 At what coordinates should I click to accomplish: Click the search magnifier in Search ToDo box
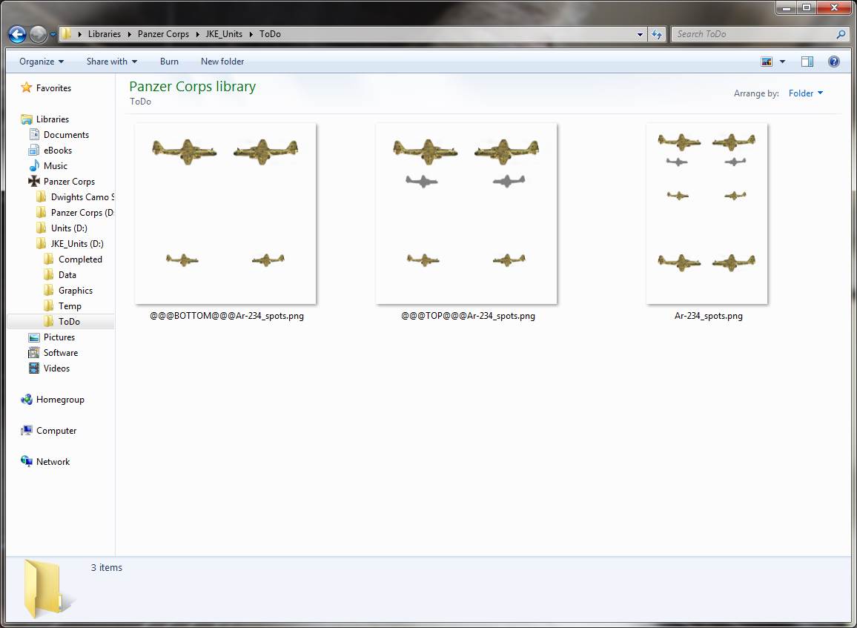[x=839, y=33]
